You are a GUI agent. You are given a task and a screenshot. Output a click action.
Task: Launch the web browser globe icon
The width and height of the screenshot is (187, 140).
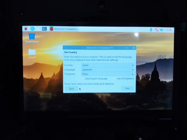(x=32, y=29)
